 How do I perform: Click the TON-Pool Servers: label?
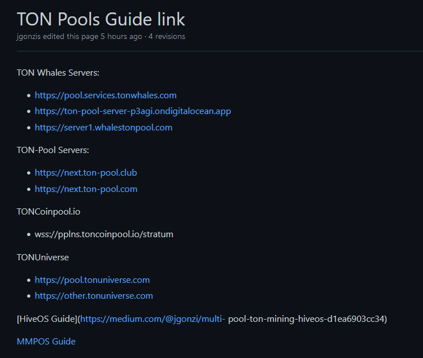[53, 150]
